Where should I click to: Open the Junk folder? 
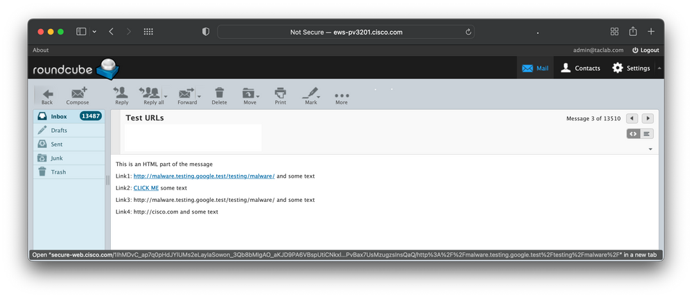click(x=69, y=158)
